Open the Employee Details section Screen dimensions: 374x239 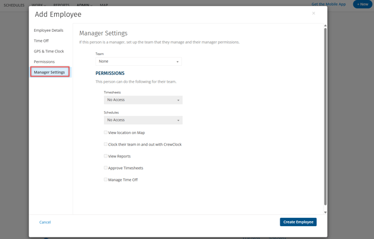(49, 30)
